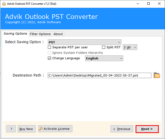Image resolution: width=165 pixels, height=139 pixels.
Task: Toggle Ignore System Folders Hierarchy checkbox
Action: click(x=49, y=53)
